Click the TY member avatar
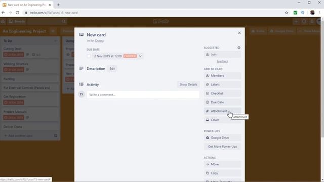This screenshot has height=182, width=324. click(x=82, y=95)
